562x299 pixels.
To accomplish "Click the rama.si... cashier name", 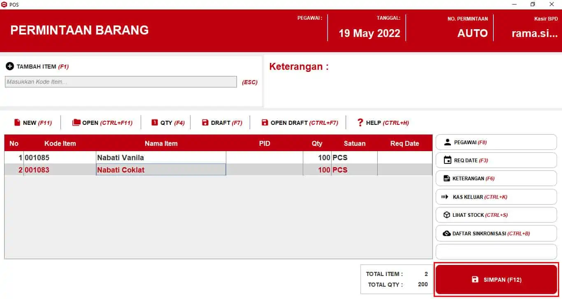I will coord(534,33).
